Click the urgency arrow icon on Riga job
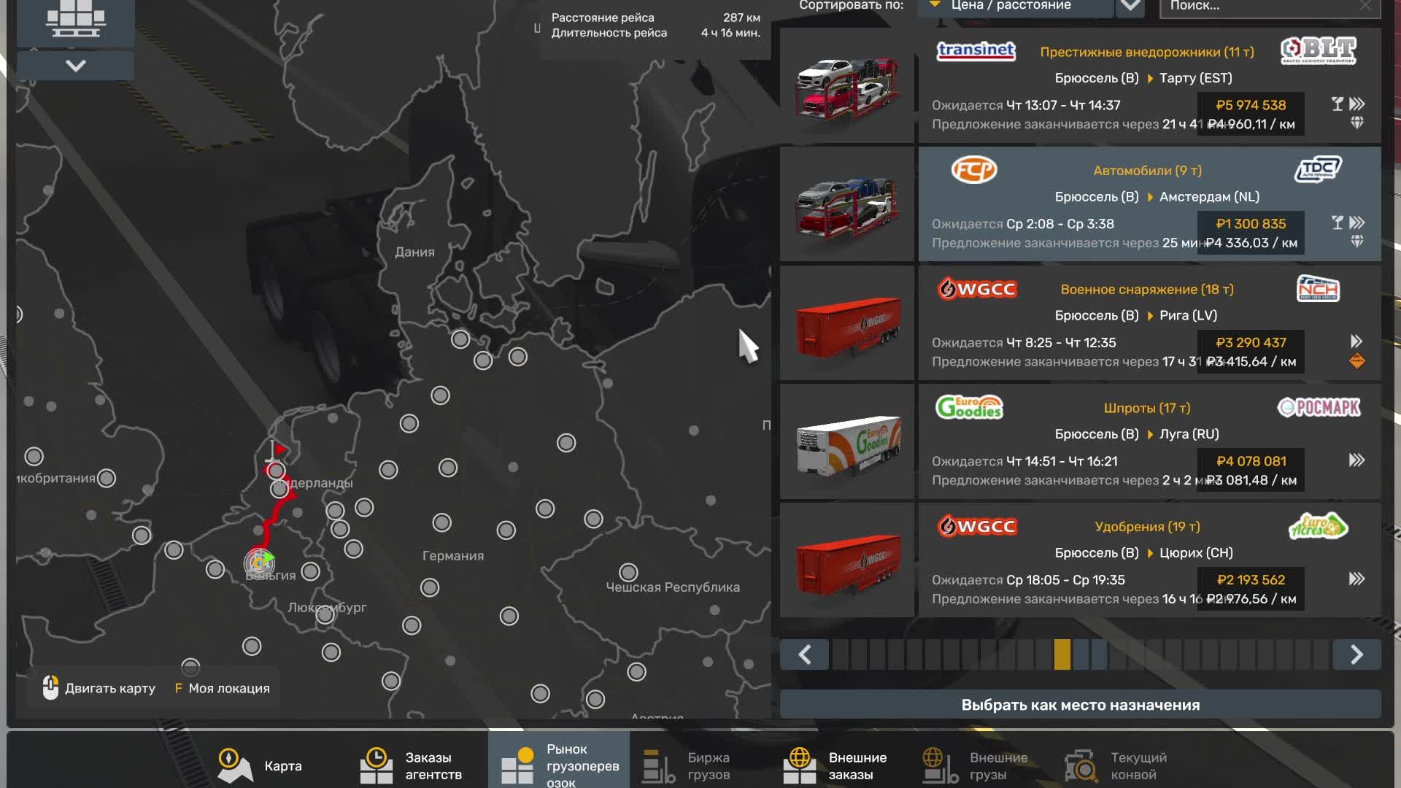Image resolution: width=1401 pixels, height=788 pixels. (x=1356, y=341)
